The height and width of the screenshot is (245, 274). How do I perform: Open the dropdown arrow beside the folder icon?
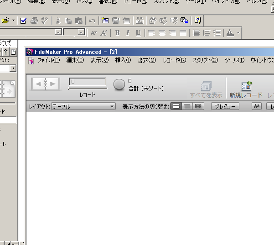tap(14, 21)
